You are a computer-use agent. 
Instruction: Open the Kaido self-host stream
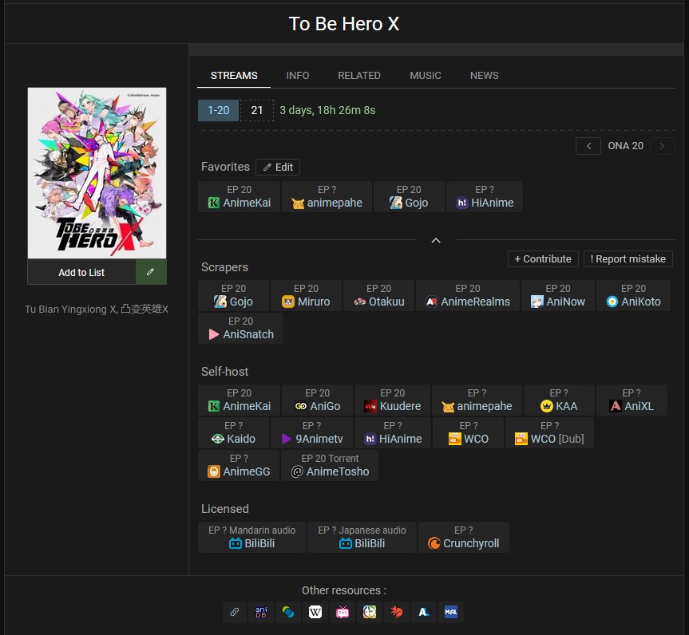pos(233,432)
